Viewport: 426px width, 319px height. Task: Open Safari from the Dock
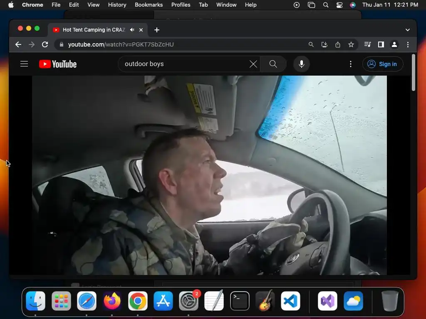click(87, 301)
